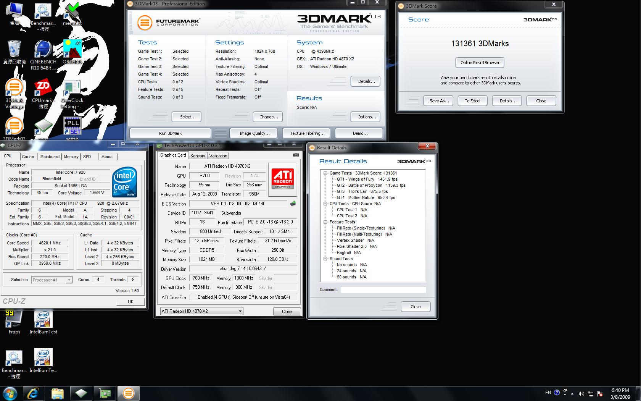Open the Processor #1 selection dropdown in CPU-Z

tap(52, 280)
